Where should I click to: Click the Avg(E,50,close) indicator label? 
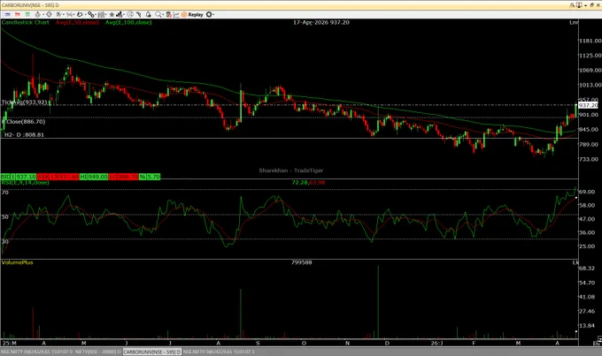(x=77, y=22)
